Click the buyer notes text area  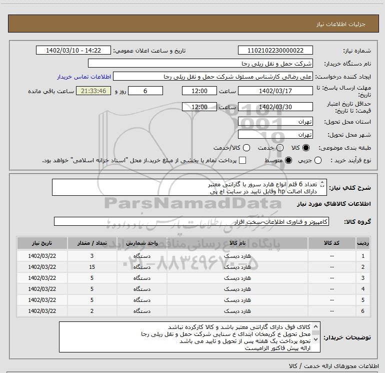point(189,337)
